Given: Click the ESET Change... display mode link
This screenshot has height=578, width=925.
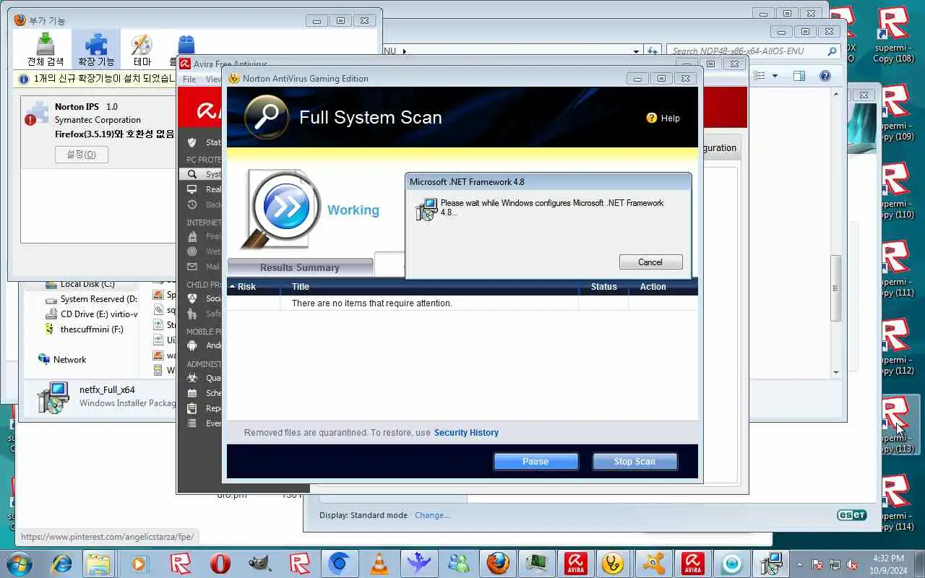Looking at the screenshot, I should (x=432, y=515).
